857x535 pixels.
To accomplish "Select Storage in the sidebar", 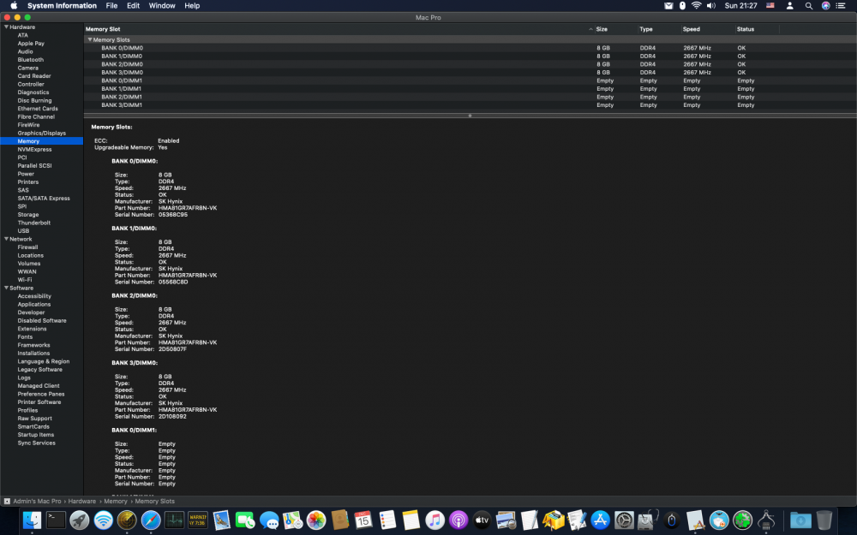I will tap(28, 215).
